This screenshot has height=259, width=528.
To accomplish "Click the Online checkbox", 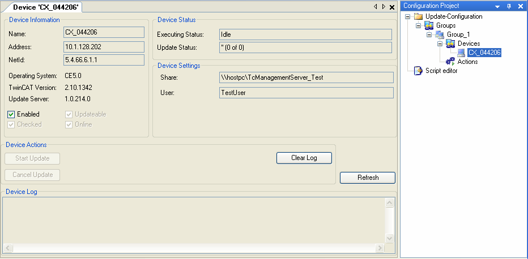I will 69,124.
